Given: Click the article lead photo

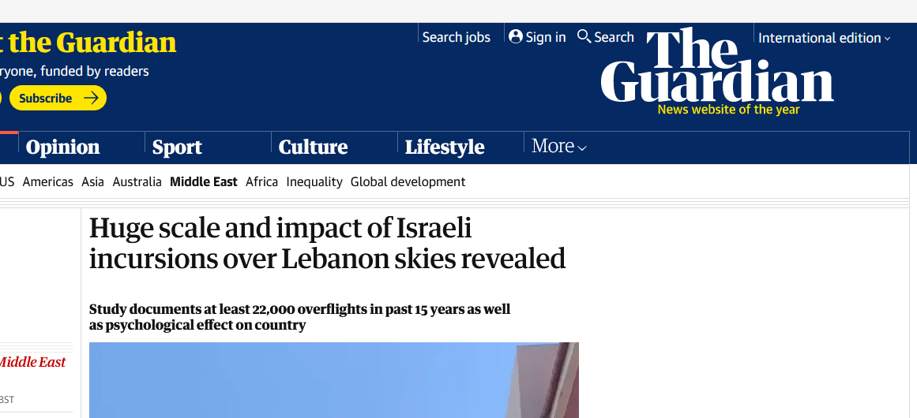Looking at the screenshot, I should pos(334,380).
